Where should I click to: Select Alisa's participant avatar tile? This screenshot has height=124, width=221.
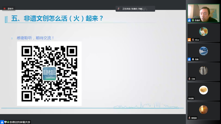pos(204,31)
